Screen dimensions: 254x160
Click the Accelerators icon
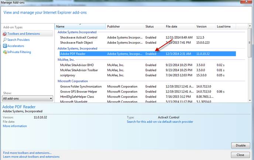(x=5, y=46)
